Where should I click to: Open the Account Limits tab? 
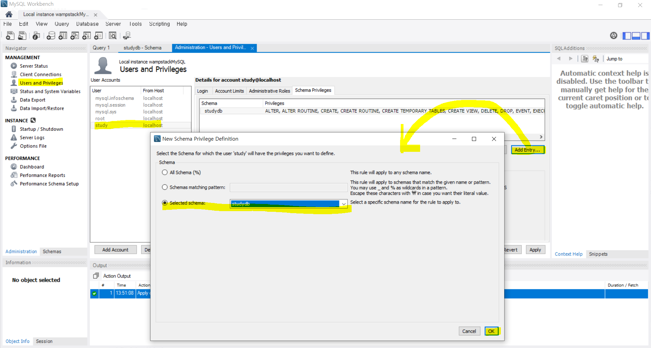229,91
